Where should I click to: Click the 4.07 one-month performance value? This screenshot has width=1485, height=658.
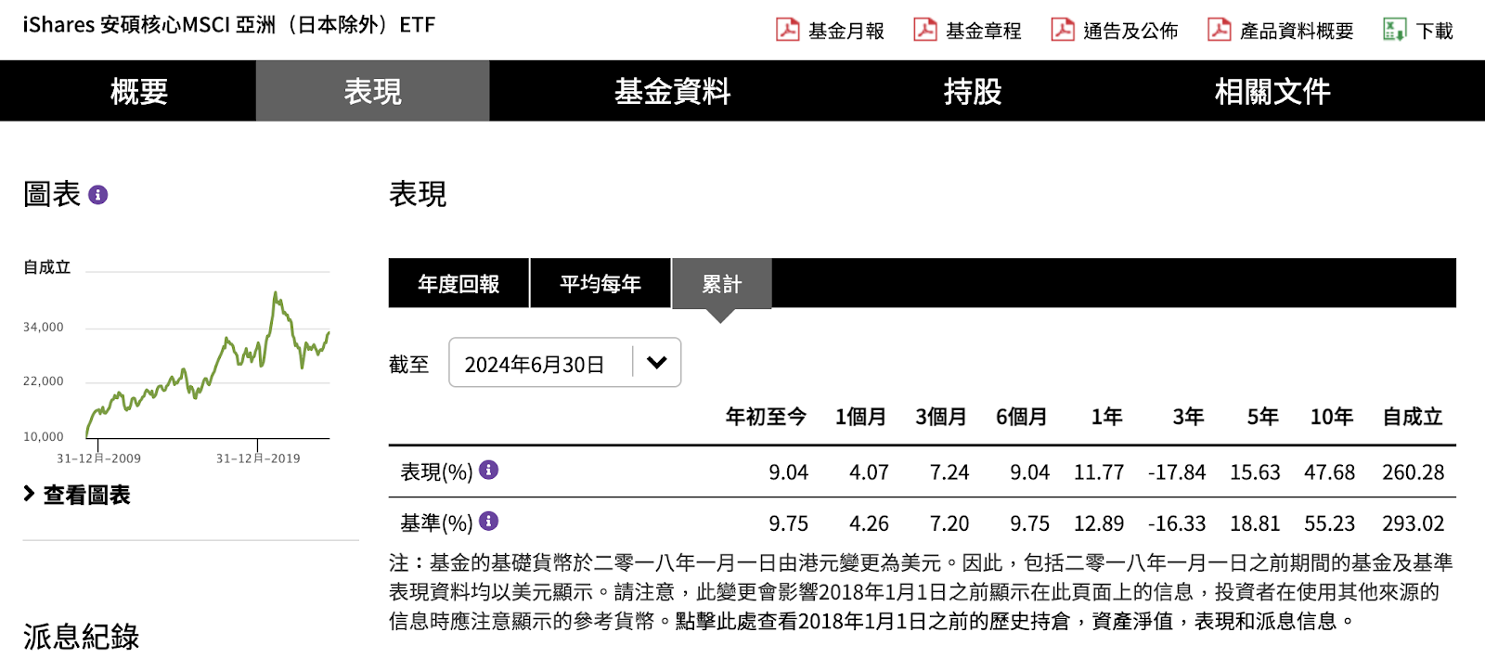869,472
